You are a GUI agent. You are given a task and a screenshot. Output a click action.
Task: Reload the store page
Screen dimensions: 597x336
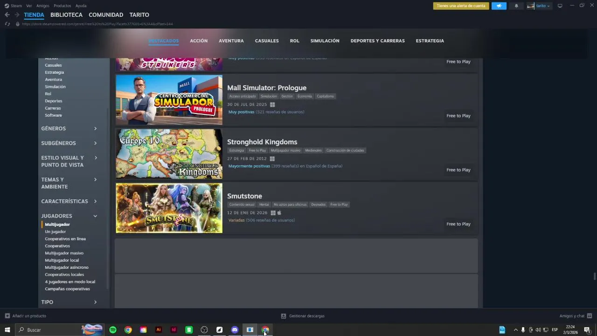click(x=7, y=24)
